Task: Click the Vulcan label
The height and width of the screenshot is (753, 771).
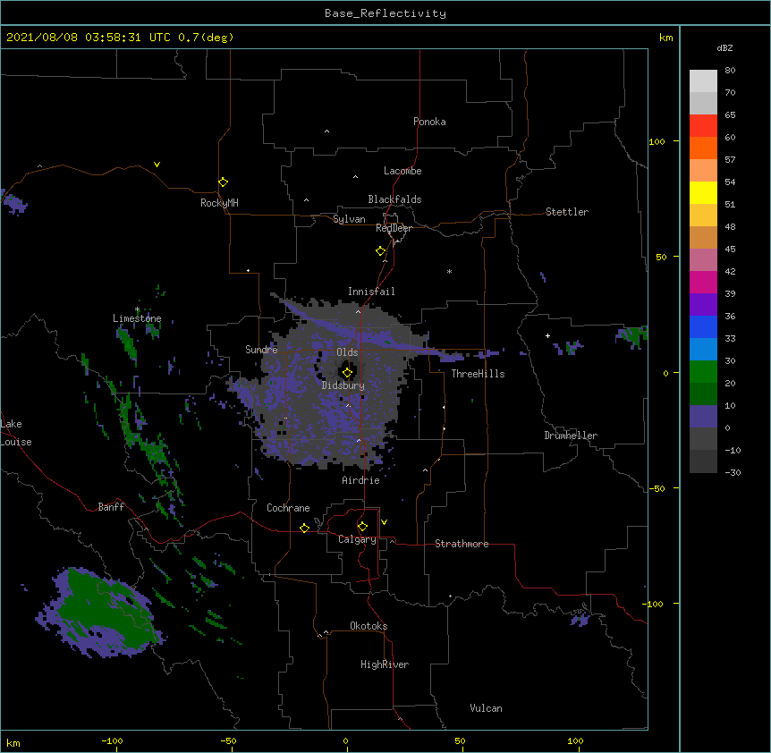Action: pos(486,708)
